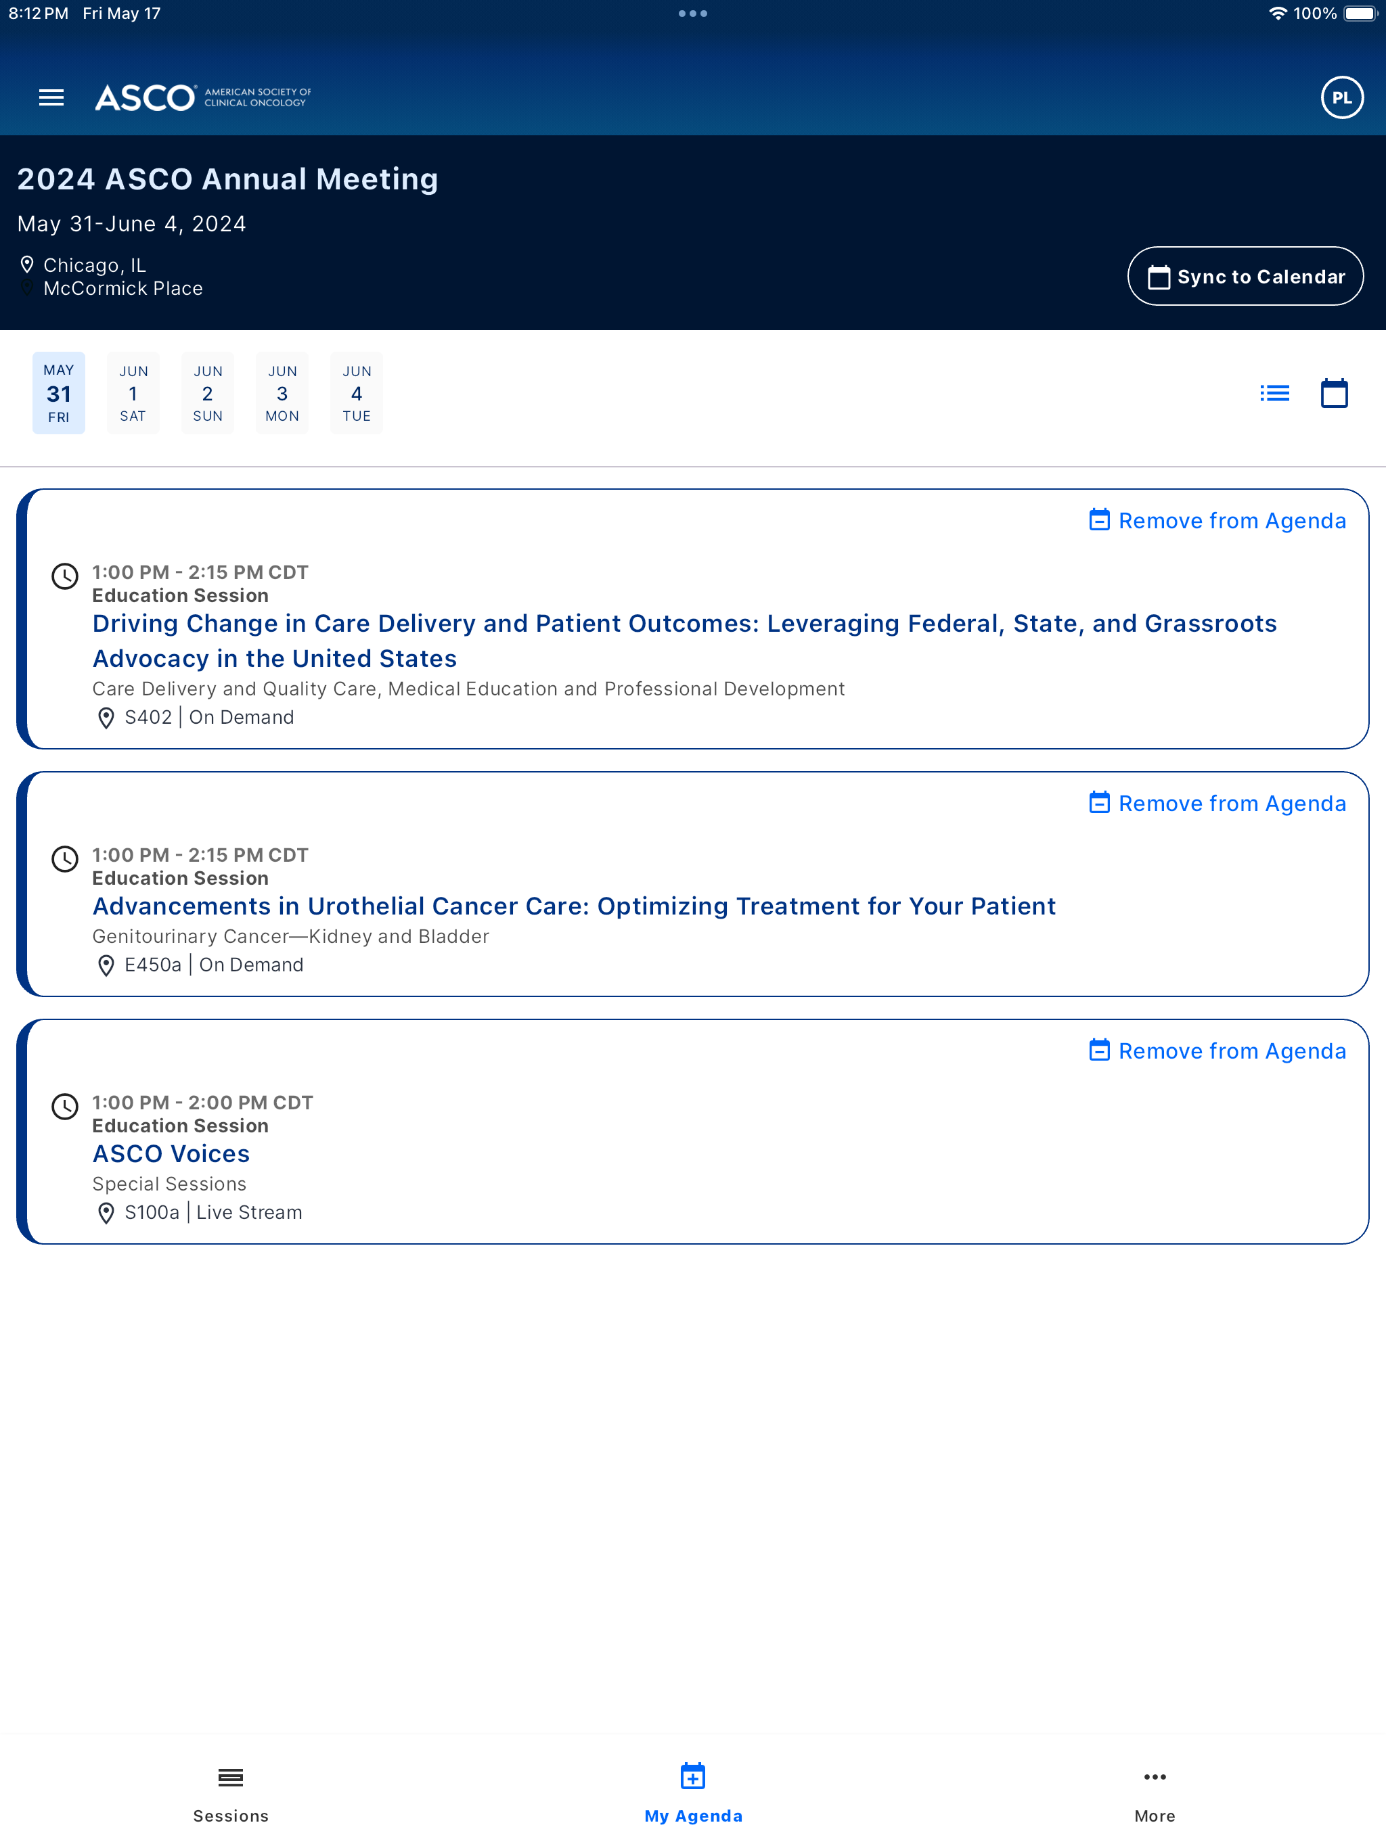The image size is (1386, 1848).
Task: Tap the location pin beside E450a
Action: (106, 966)
